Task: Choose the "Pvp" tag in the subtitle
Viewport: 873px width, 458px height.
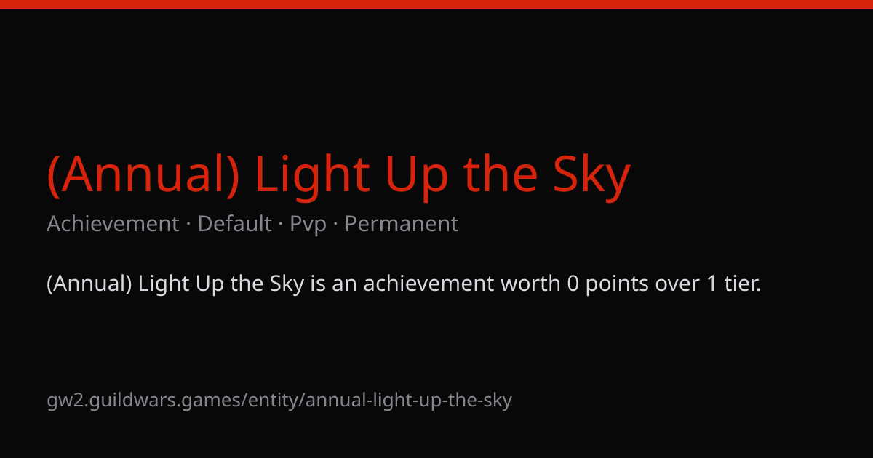Action: click(308, 225)
